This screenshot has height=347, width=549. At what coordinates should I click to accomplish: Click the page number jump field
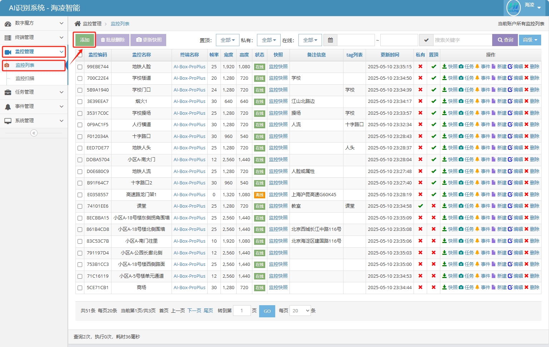pyautogui.click(x=242, y=311)
